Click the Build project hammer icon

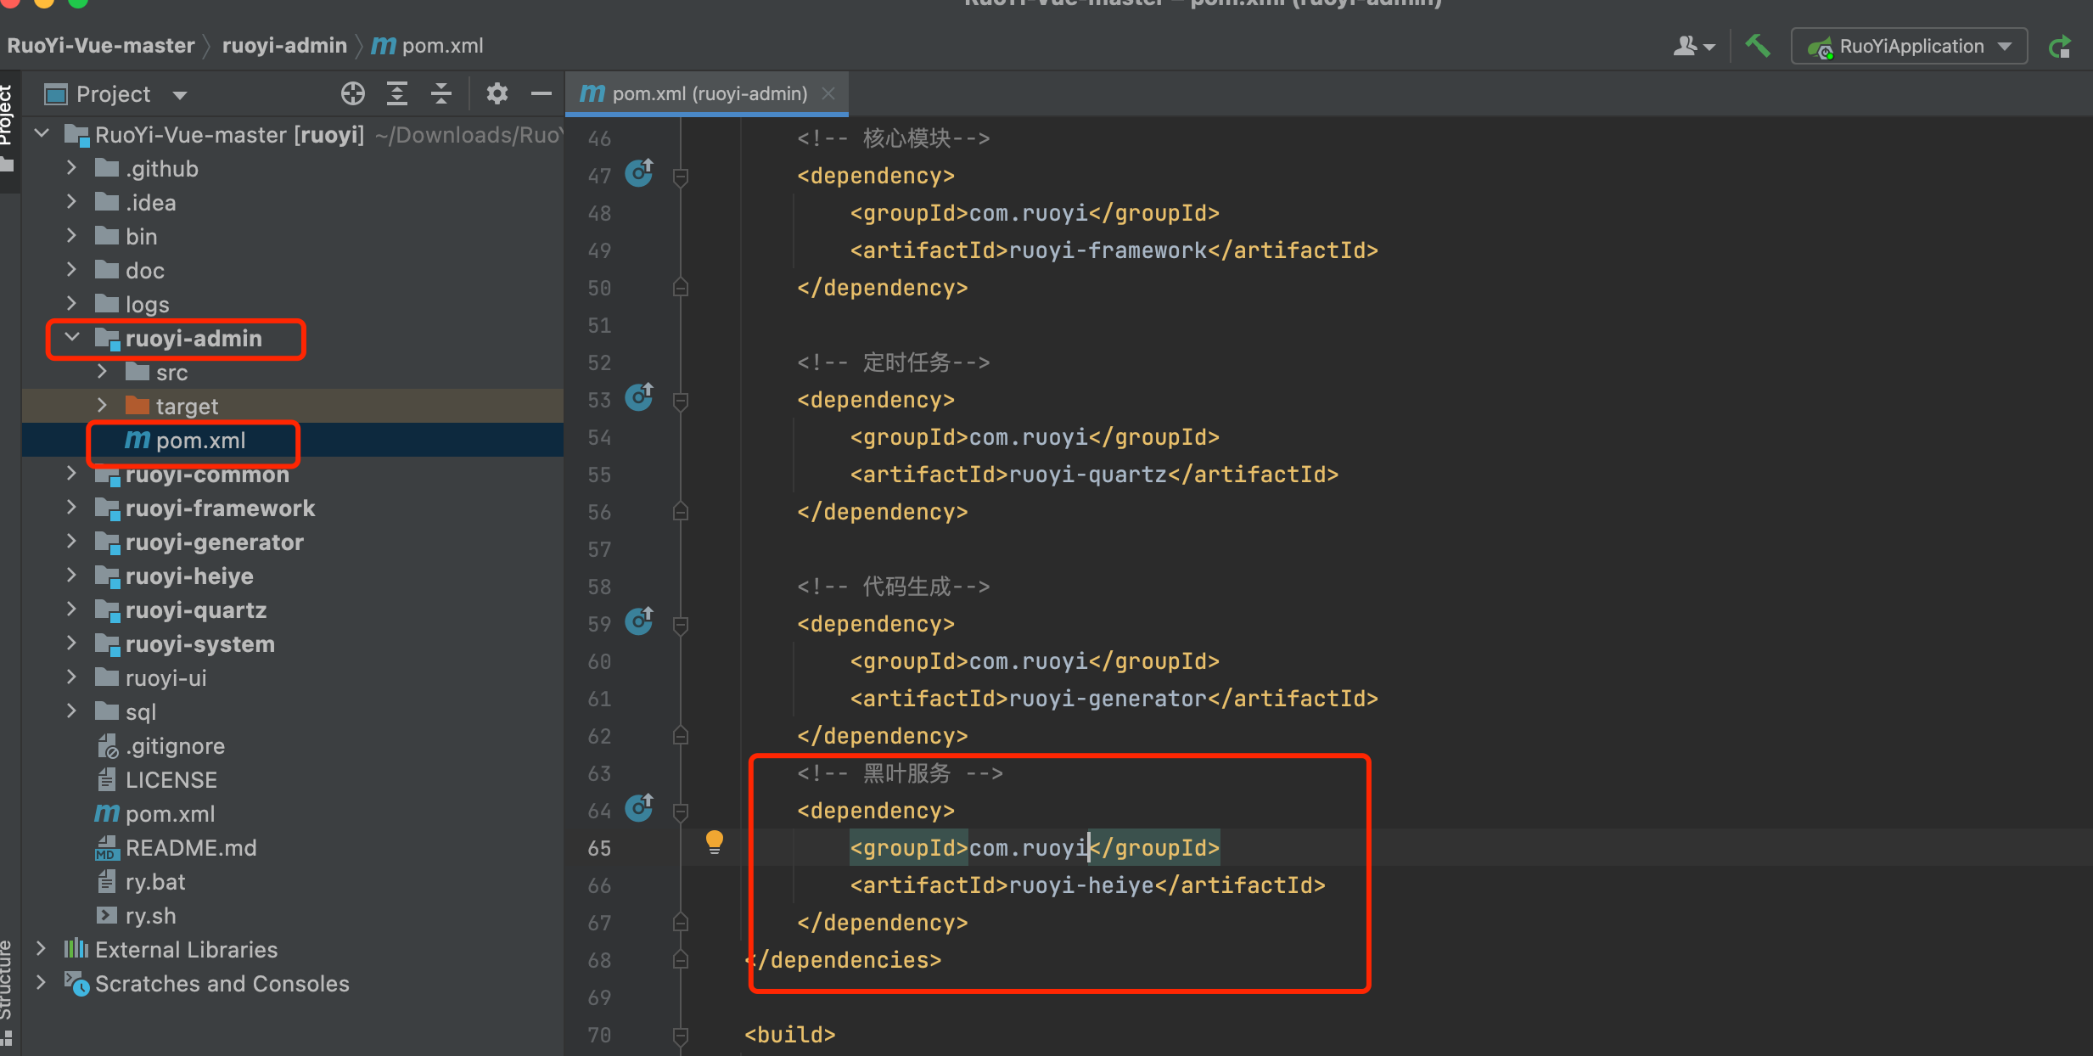1757,46
